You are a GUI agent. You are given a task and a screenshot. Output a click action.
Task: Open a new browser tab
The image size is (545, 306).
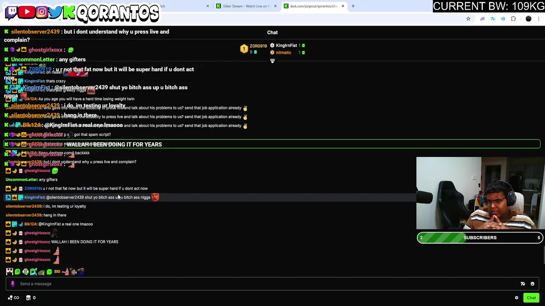click(353, 6)
